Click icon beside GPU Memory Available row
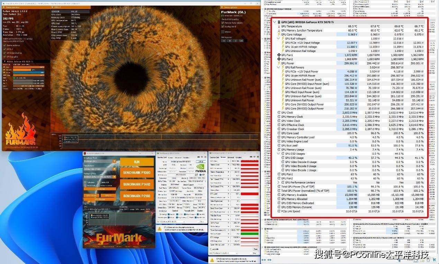 (279, 195)
